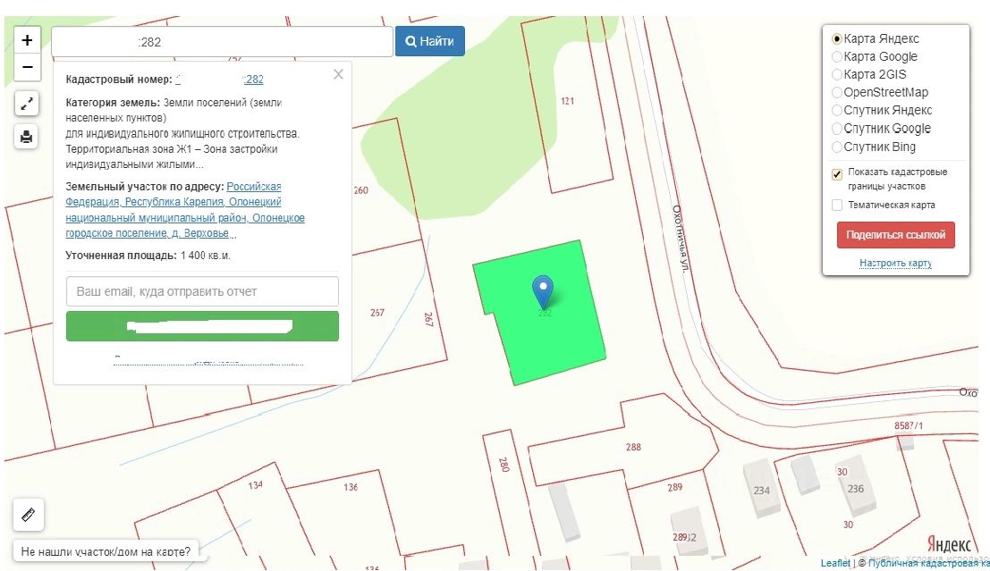Viewport: 990px width, 571px height.
Task: Click parcel label 289 on map
Action: 675,487
